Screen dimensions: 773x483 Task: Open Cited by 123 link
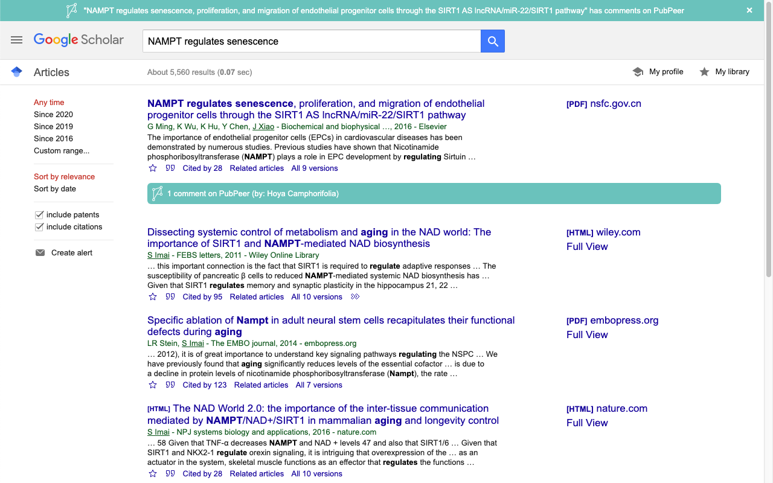point(205,385)
